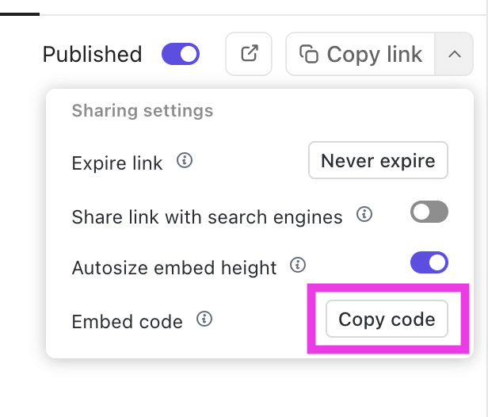Show info about Expire link
The width and height of the screenshot is (488, 417).
click(185, 162)
